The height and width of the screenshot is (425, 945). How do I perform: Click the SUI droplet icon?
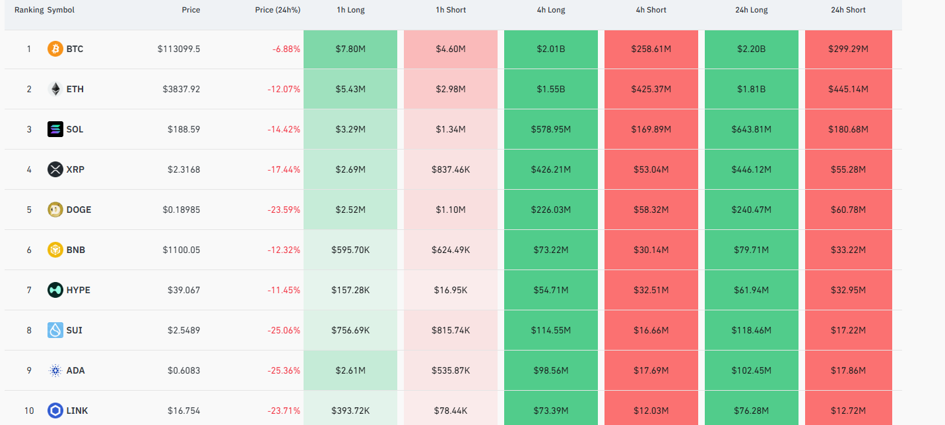tap(55, 330)
